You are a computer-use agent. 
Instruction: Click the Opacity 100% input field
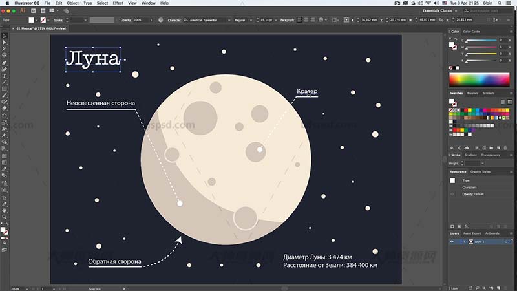pyautogui.click(x=140, y=20)
